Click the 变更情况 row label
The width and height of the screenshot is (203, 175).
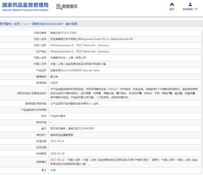[41, 162]
